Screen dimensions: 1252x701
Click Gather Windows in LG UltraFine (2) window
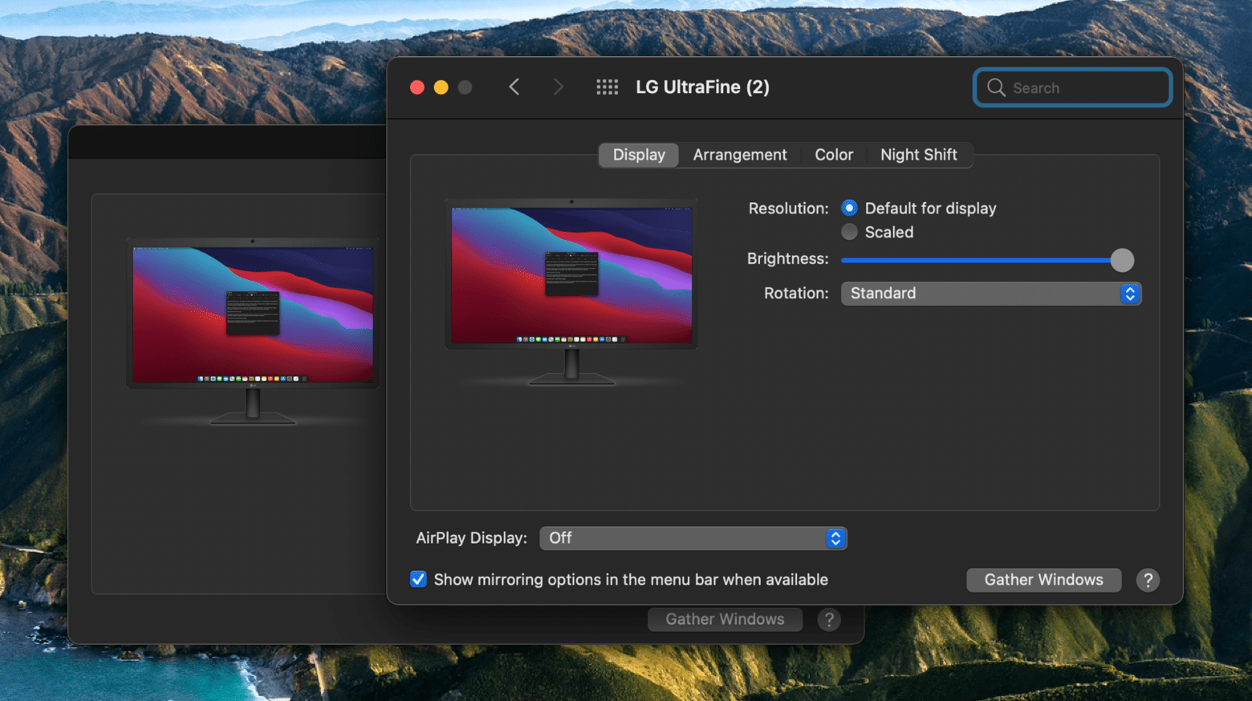coord(1043,580)
